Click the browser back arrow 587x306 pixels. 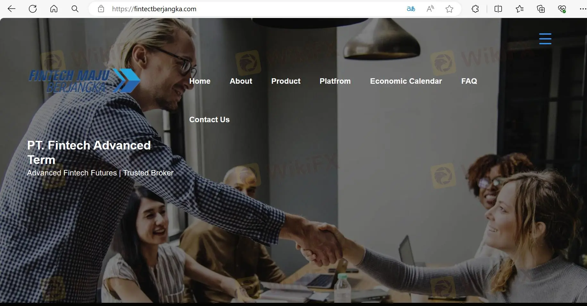(12, 9)
